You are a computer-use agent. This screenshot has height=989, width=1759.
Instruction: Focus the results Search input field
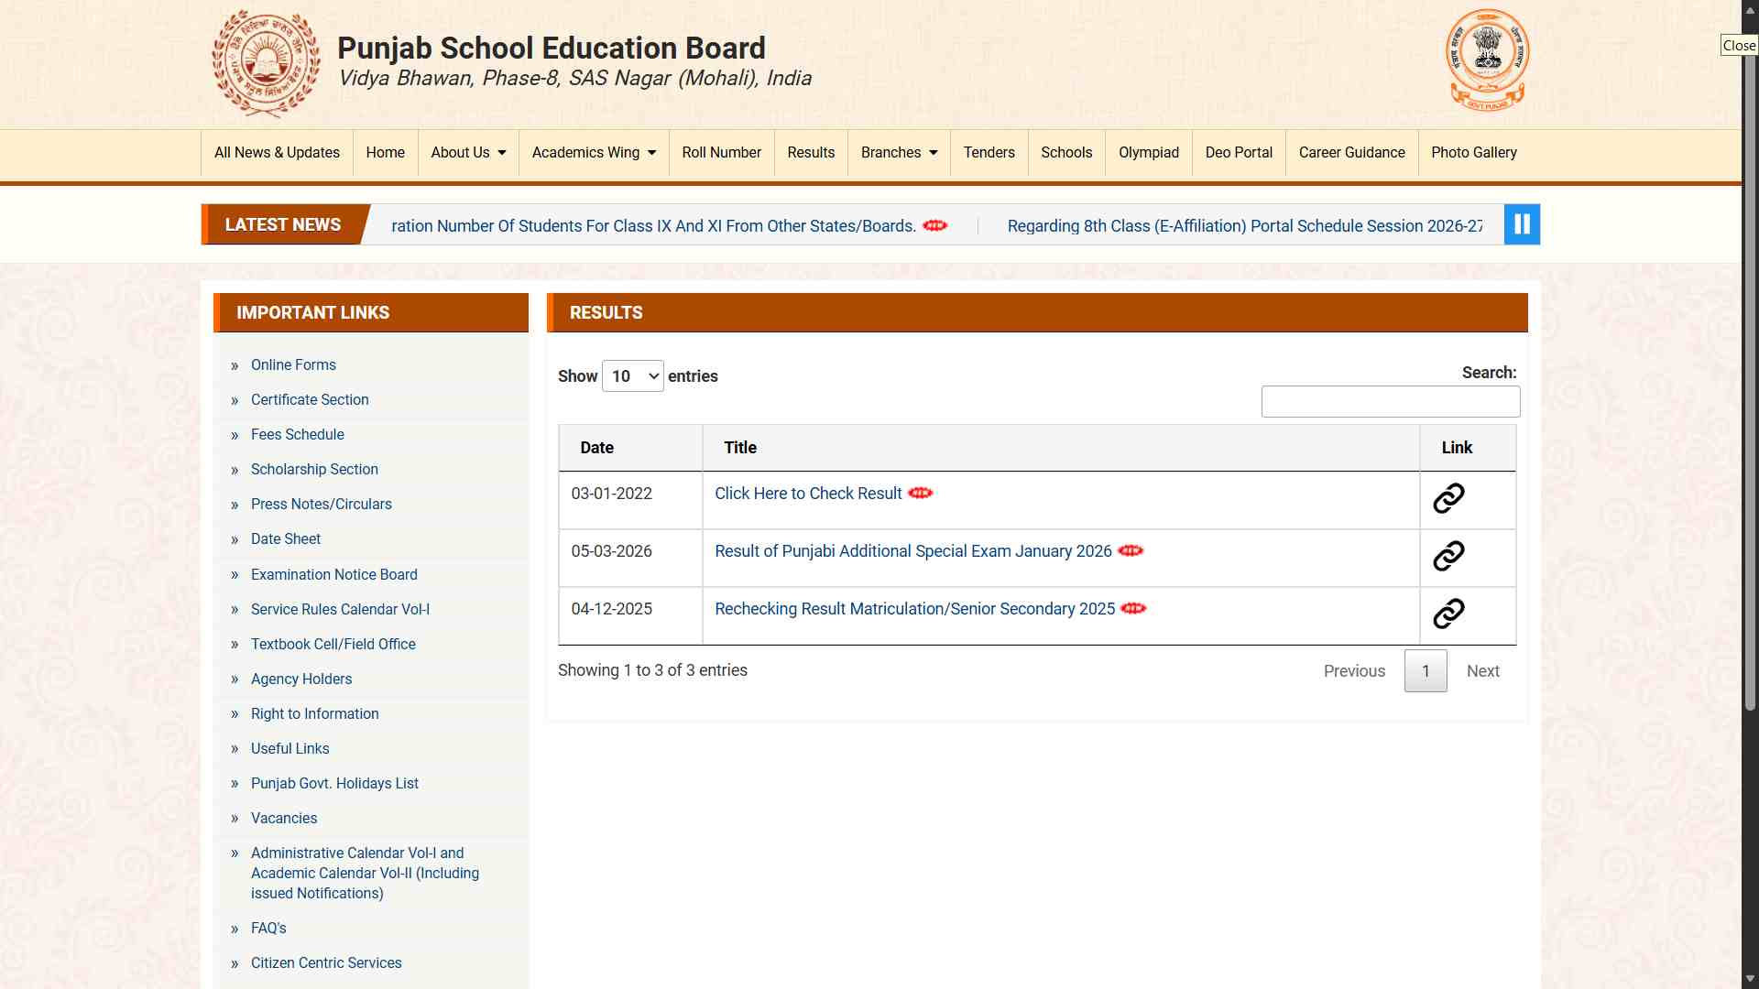click(1391, 401)
